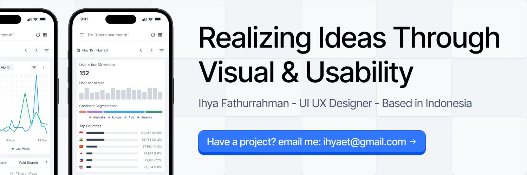527x175 pixels.
Task: Click the Continent Segmentation heading
Action: [x=98, y=106]
